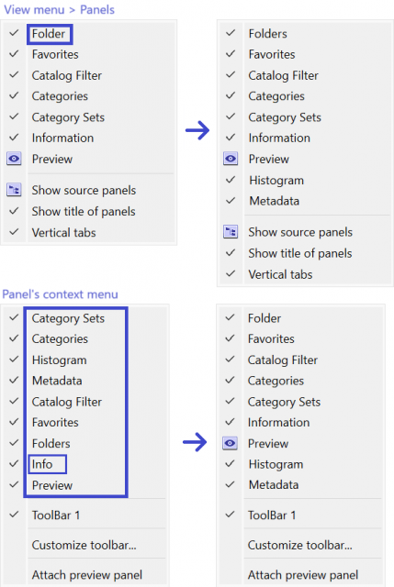The image size is (394, 587).
Task: Choose Attach preview panel in right context menu
Action: (x=303, y=575)
